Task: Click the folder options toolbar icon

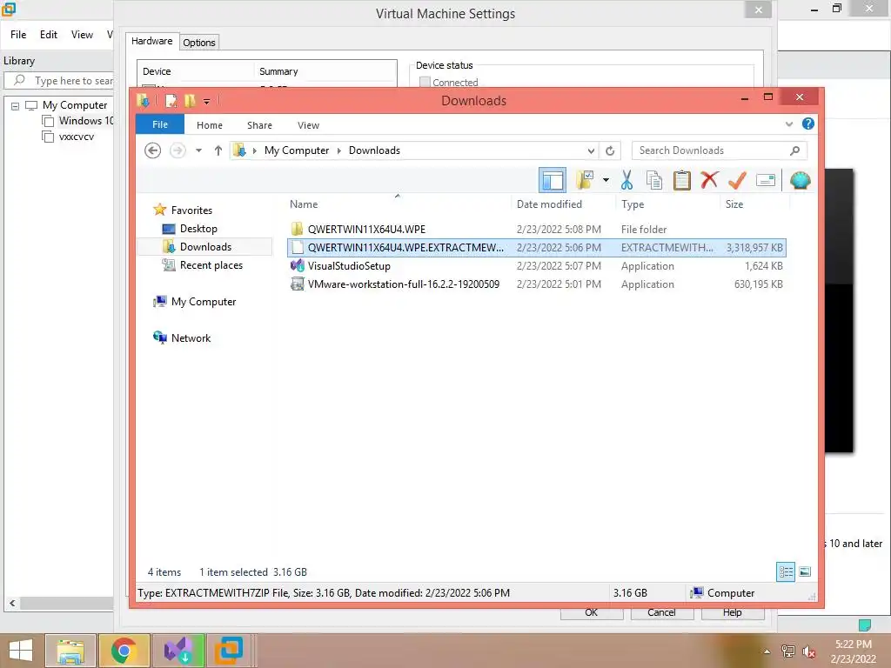Action: (585, 181)
